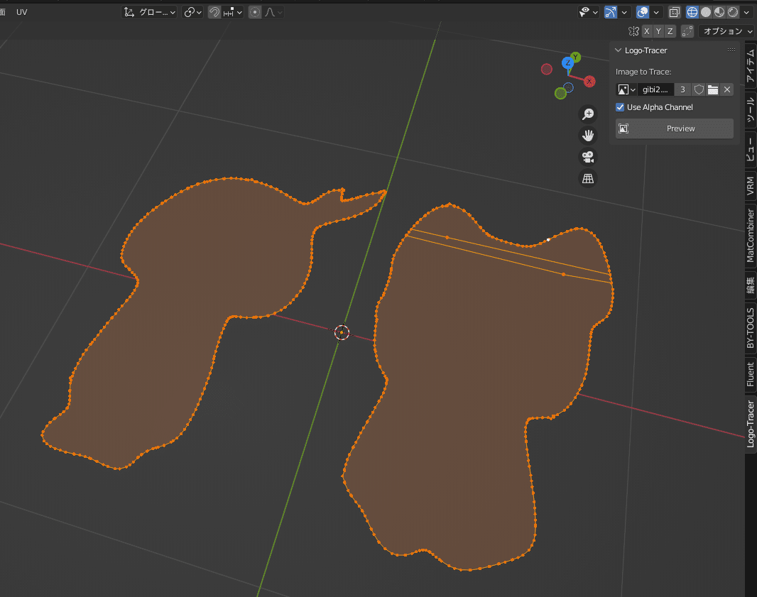
Task: Open the selectability and visibility eye dropdown
Action: [x=589, y=12]
